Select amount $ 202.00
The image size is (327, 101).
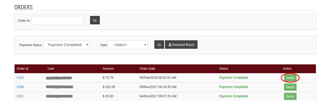(109, 87)
